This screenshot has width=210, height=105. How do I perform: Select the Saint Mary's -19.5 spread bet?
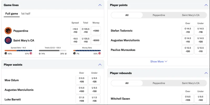click(75, 40)
